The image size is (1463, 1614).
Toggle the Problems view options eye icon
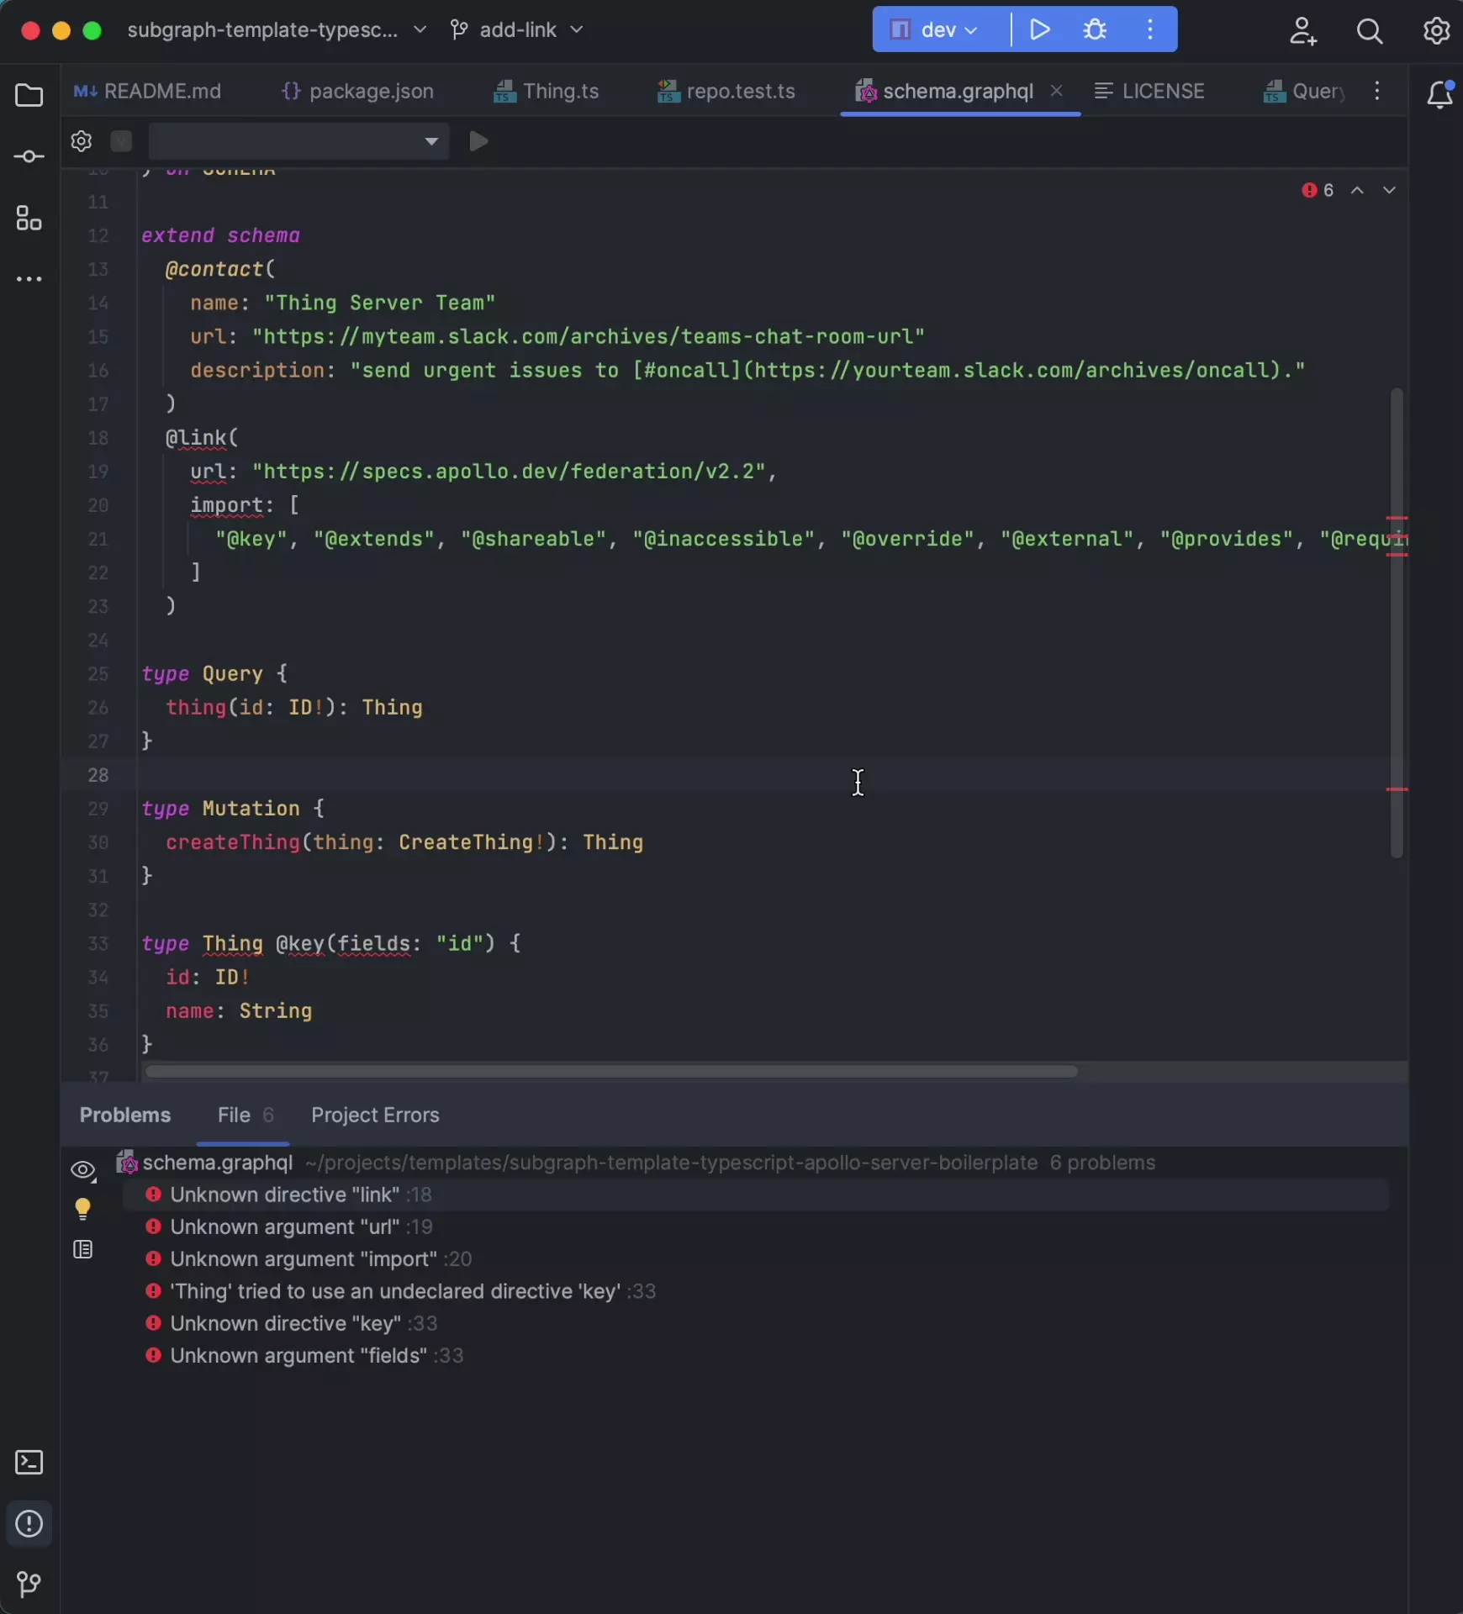coord(82,1170)
